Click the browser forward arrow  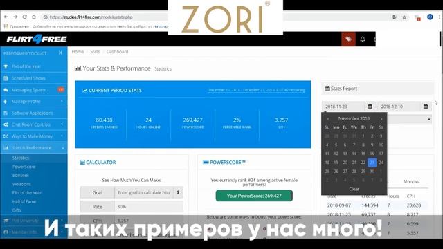tap(15, 17)
